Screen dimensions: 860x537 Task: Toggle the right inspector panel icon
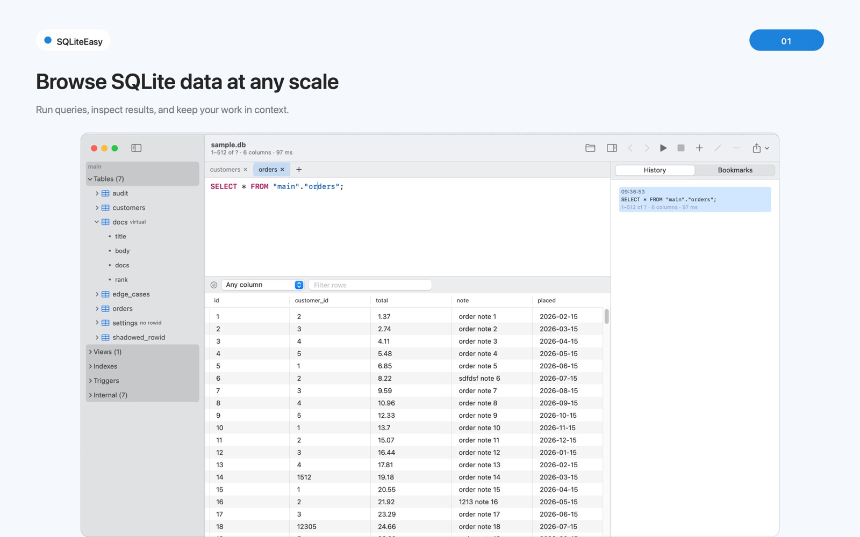[612, 148]
